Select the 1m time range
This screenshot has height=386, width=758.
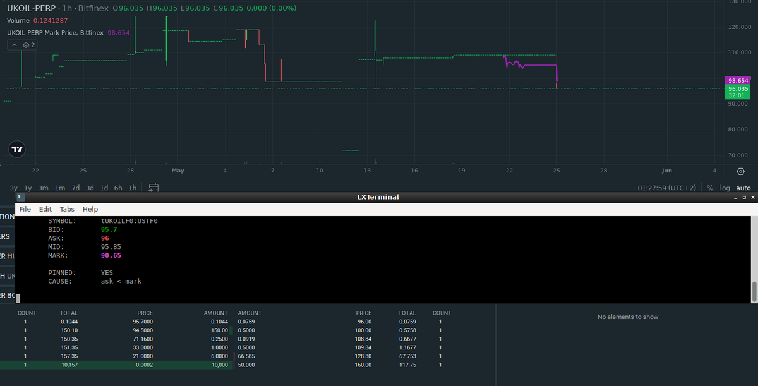coord(60,188)
